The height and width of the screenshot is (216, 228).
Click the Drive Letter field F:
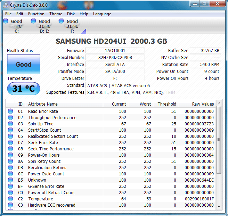click(115, 78)
